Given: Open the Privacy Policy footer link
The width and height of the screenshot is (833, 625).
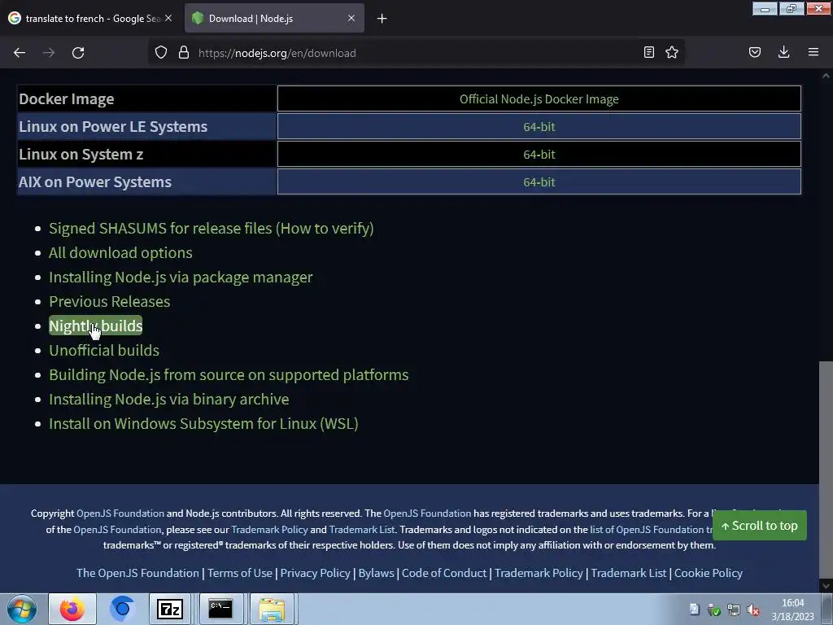Looking at the screenshot, I should coord(315,573).
